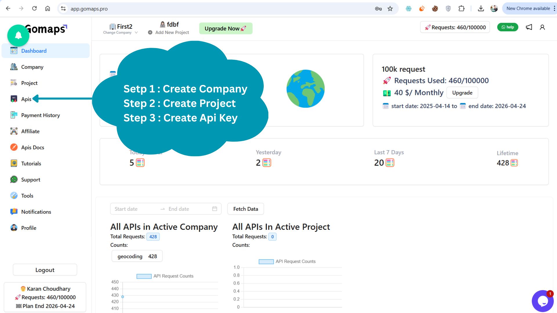Viewport: 557px width, 313px height.
Task: Click the Upgrade Now button
Action: pyautogui.click(x=226, y=28)
